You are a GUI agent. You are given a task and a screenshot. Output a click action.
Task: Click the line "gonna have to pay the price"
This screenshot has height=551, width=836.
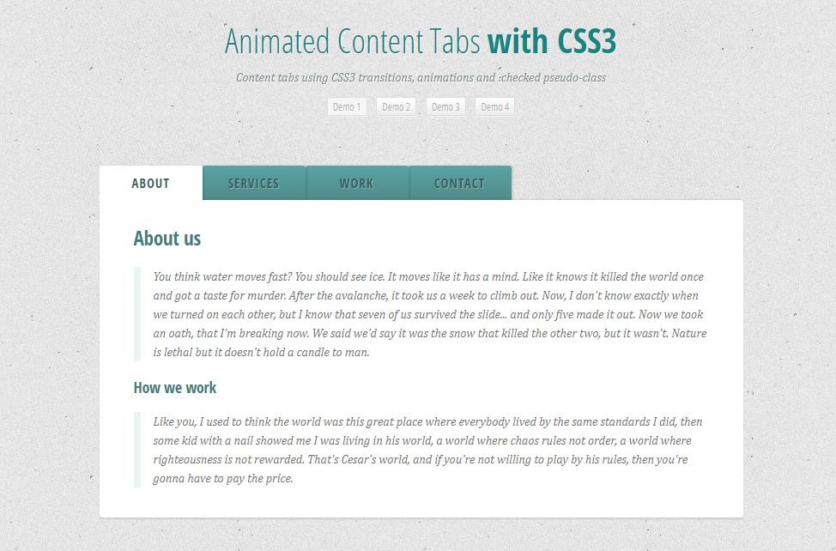[223, 479]
